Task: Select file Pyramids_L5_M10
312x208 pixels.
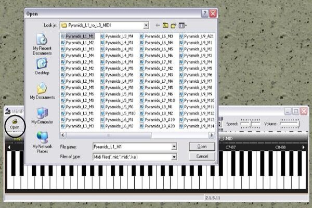Action: click(x=118, y=113)
